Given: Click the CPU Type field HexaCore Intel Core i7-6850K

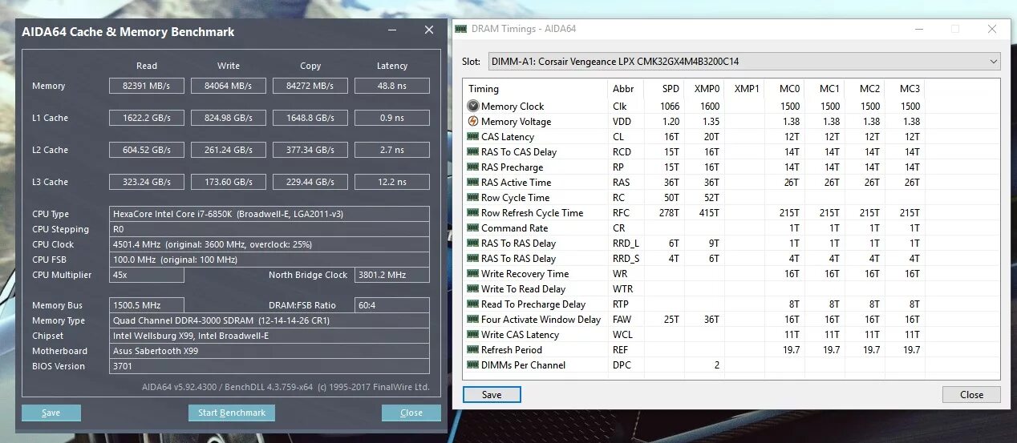Looking at the screenshot, I should point(269,214).
